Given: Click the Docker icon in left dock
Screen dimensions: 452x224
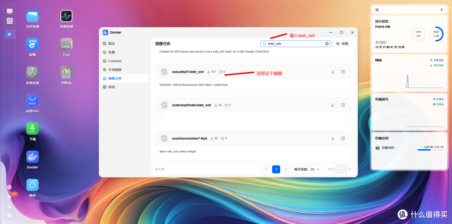Looking at the screenshot, I should [x=10, y=34].
